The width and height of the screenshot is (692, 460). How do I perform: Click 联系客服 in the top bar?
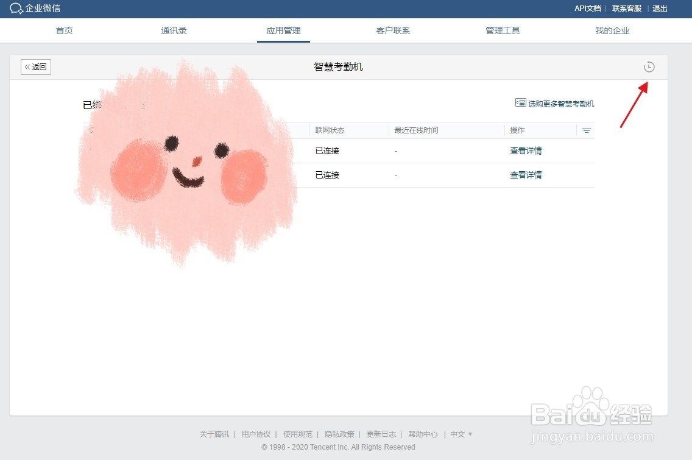tap(626, 9)
